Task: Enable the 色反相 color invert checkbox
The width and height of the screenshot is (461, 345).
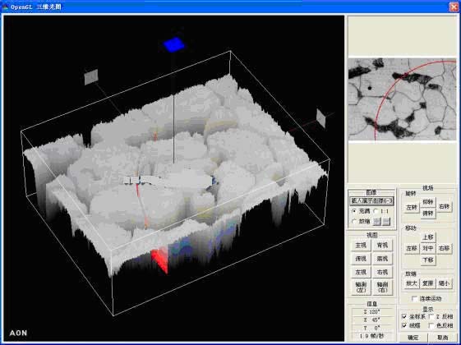Action: coord(431,325)
